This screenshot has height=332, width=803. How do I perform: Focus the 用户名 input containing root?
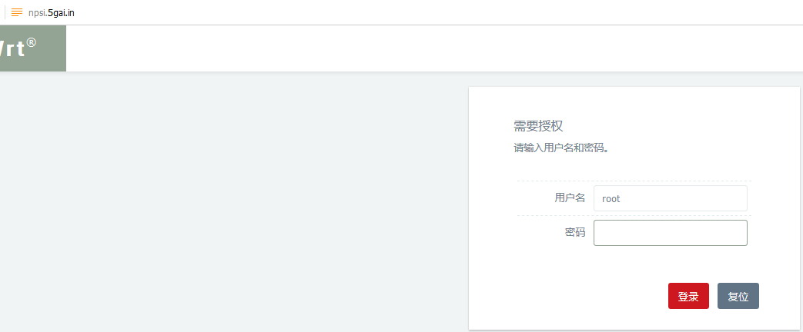point(671,198)
